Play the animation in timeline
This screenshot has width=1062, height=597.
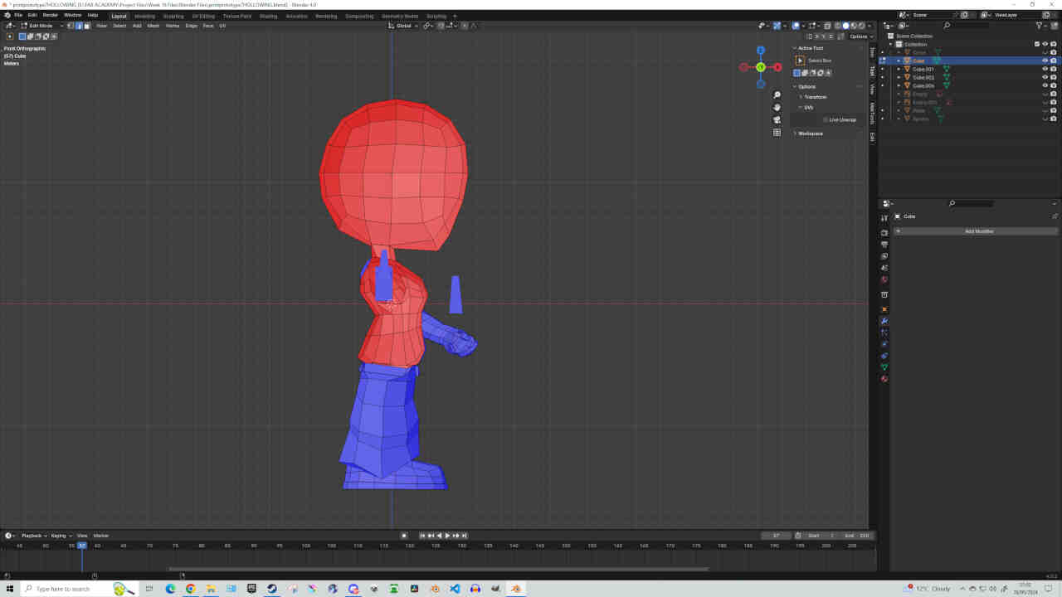447,536
